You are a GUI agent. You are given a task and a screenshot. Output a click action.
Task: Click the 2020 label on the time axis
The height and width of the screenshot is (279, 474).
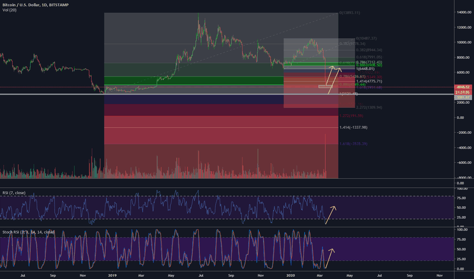click(x=290, y=275)
